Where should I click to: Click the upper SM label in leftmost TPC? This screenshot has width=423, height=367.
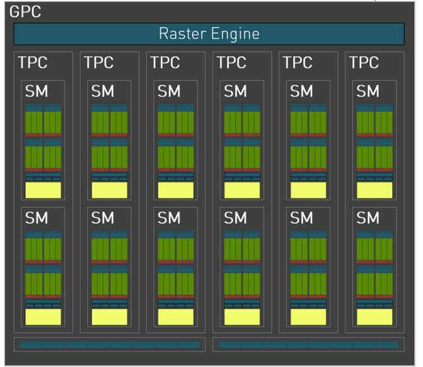(x=36, y=91)
